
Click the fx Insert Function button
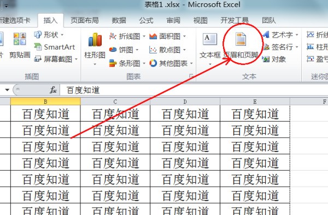(x=53, y=90)
